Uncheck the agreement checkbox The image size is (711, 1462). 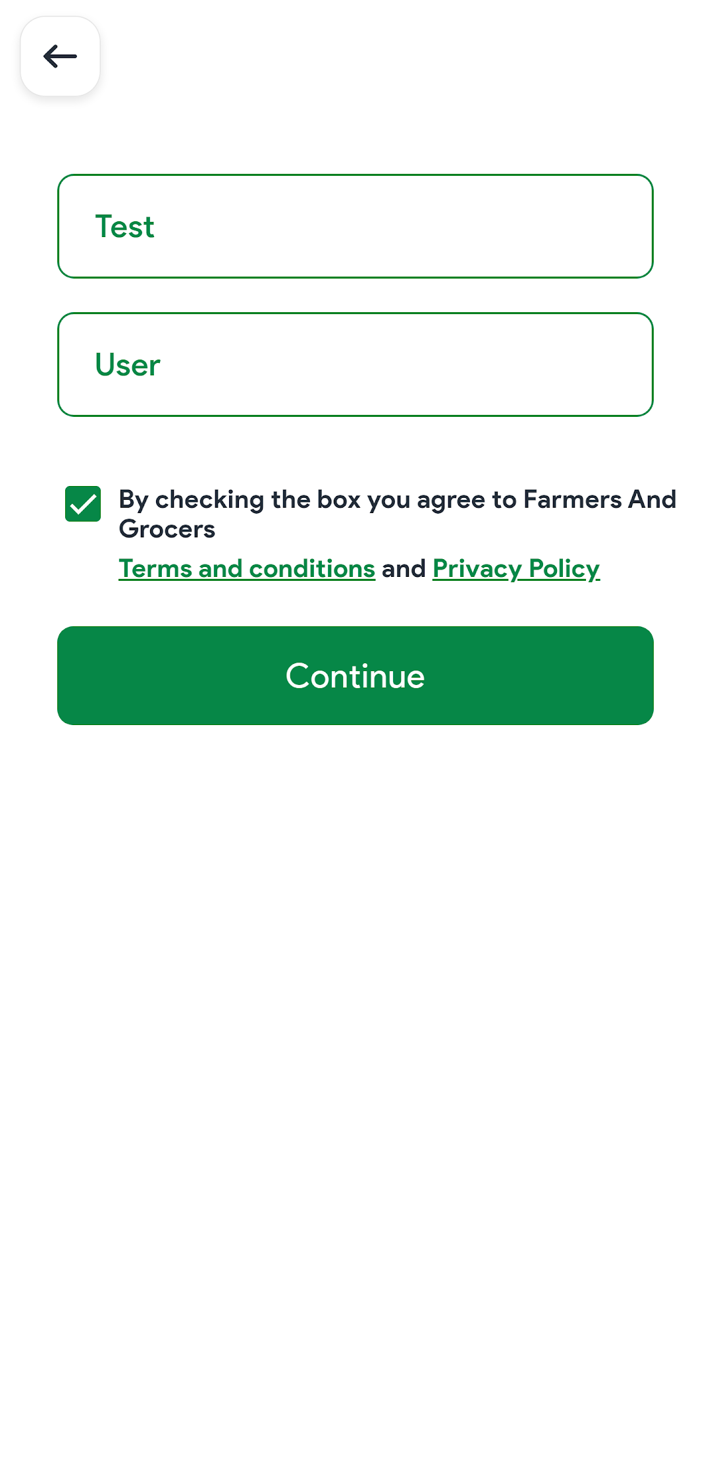pyautogui.click(x=83, y=504)
